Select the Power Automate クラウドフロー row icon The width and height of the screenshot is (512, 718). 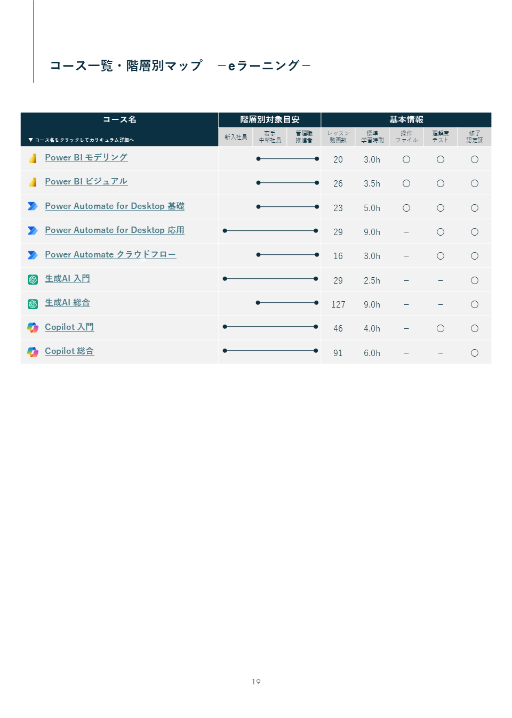click(x=33, y=254)
